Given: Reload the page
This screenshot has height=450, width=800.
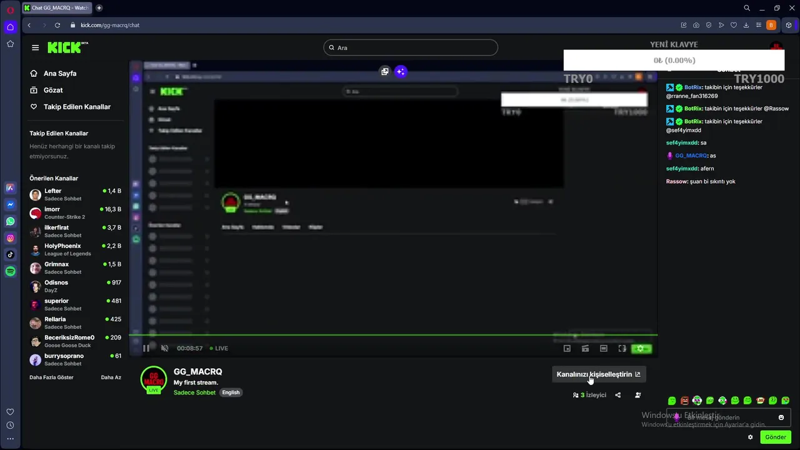Looking at the screenshot, I should click(x=57, y=25).
